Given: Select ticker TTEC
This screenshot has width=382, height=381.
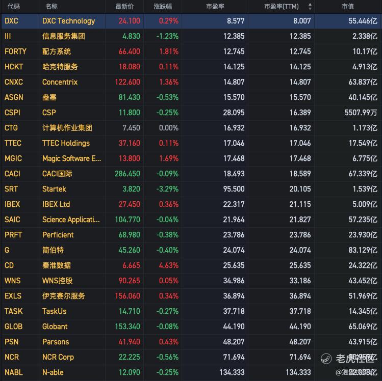Looking at the screenshot, I should point(13,143).
